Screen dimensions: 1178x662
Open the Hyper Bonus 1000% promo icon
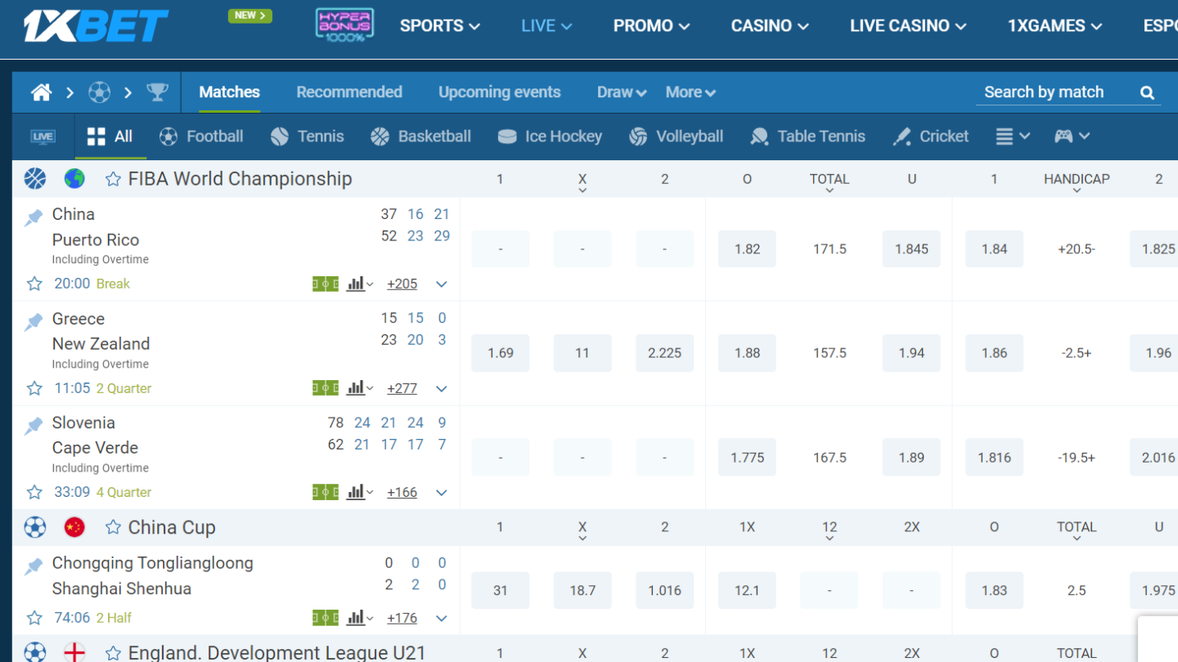[344, 25]
